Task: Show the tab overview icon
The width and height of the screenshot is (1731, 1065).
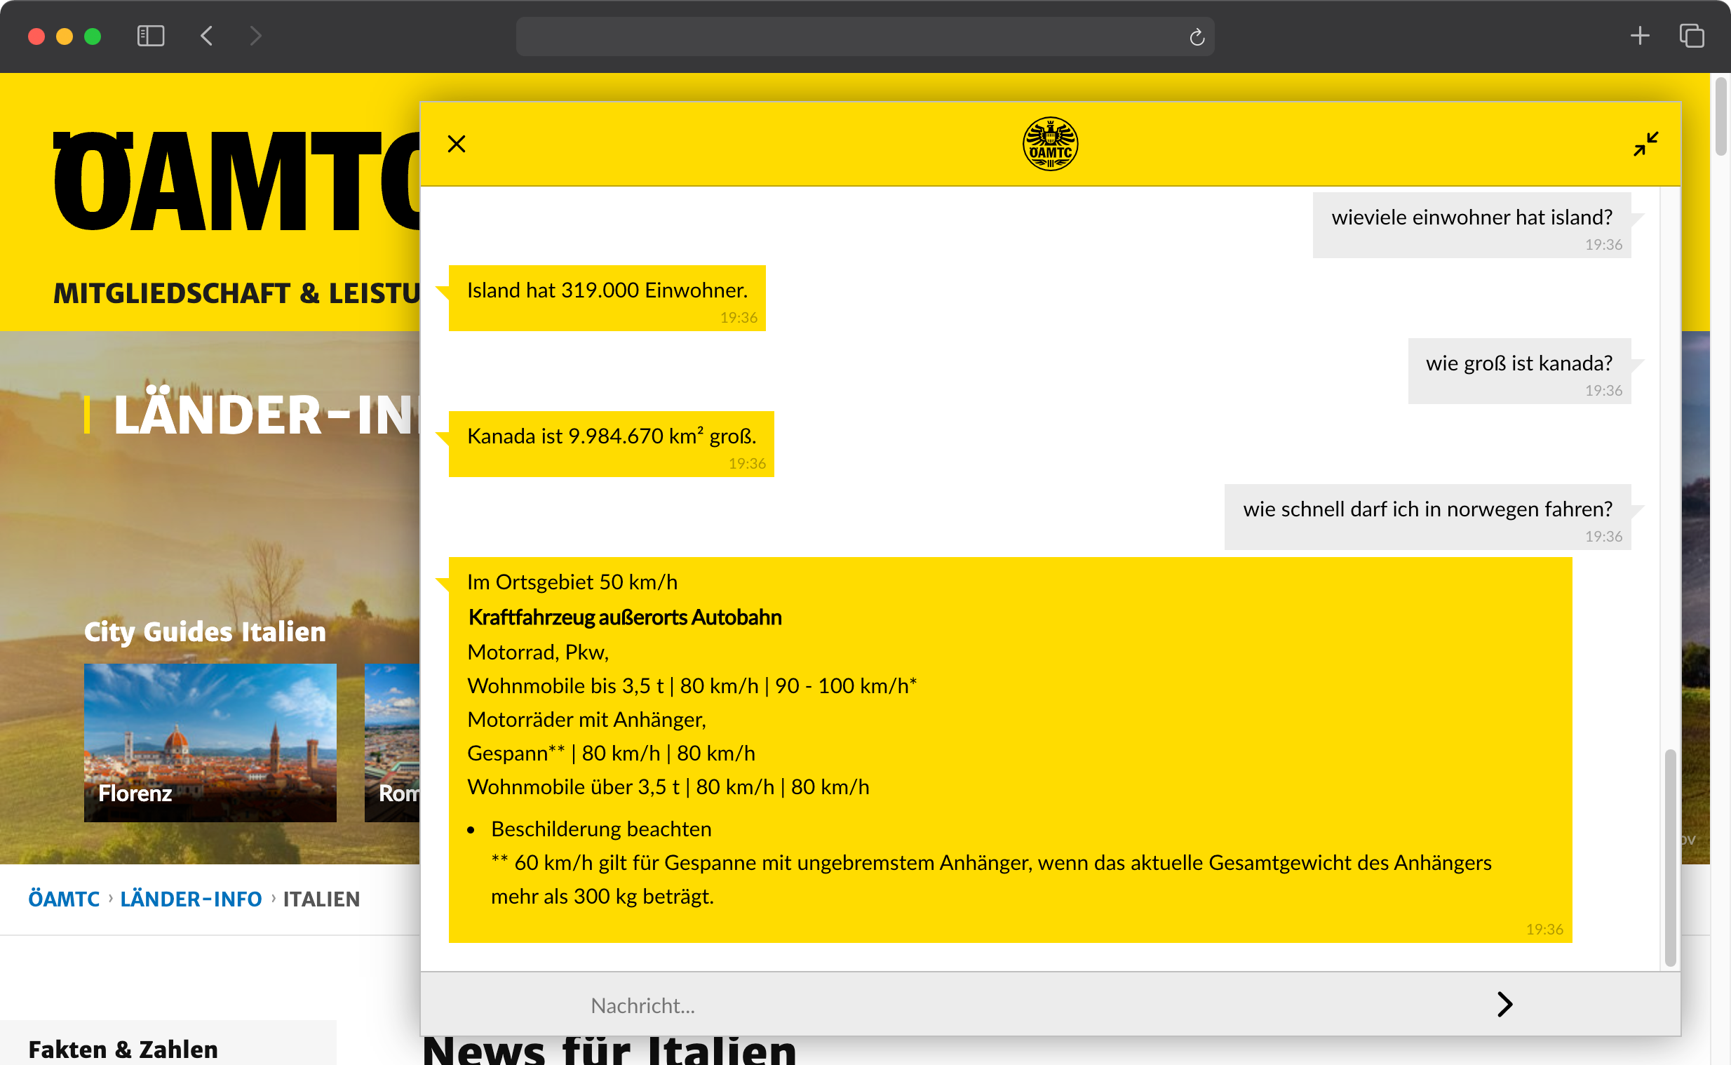Action: coord(1691,35)
